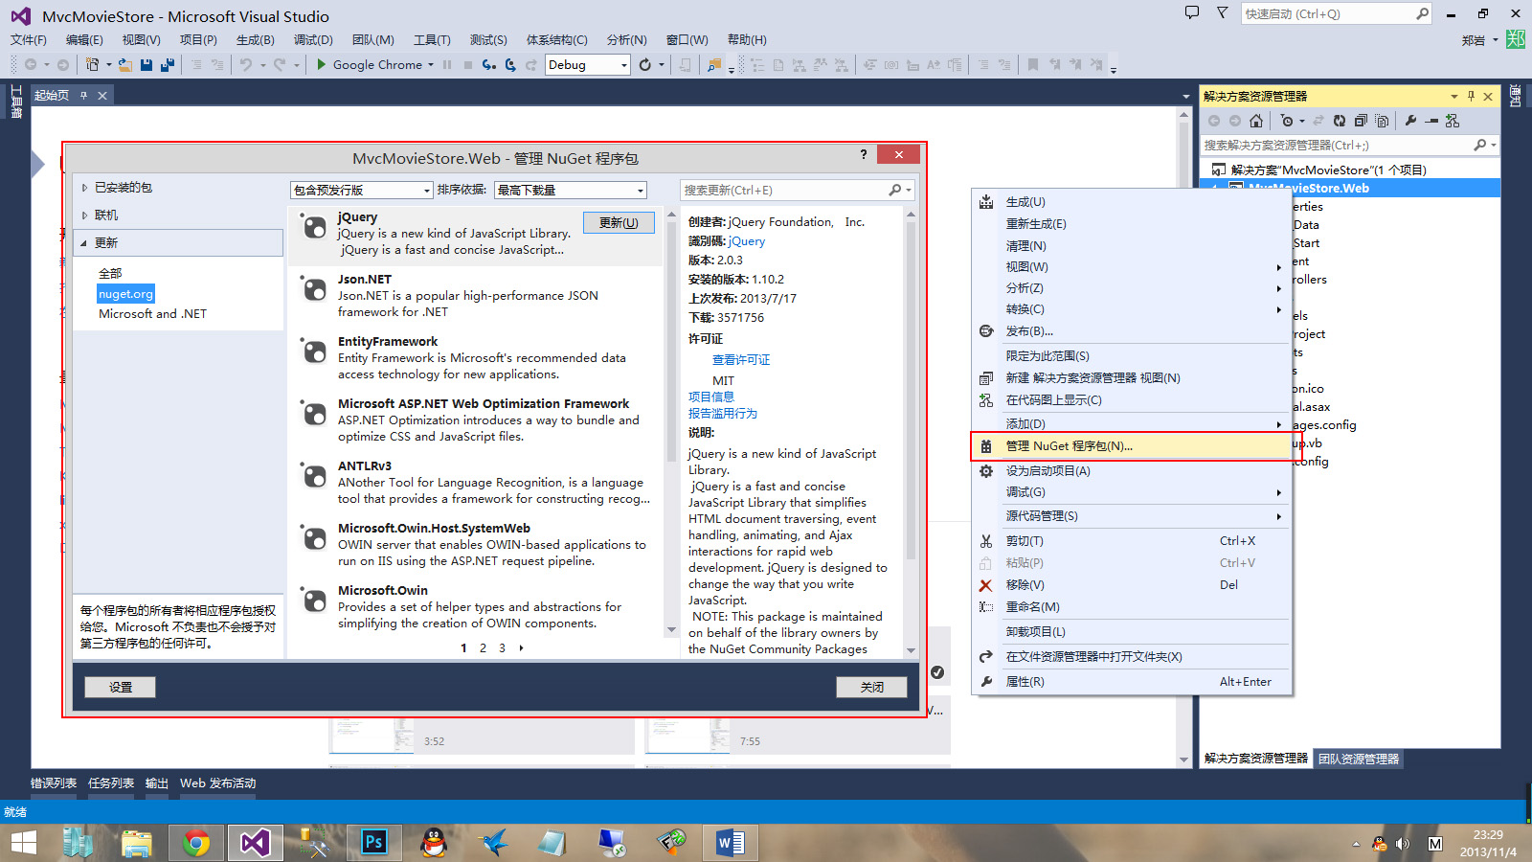Click the Refresh icon in Solution Explorer toolbar
The image size is (1532, 862).
point(1340,121)
